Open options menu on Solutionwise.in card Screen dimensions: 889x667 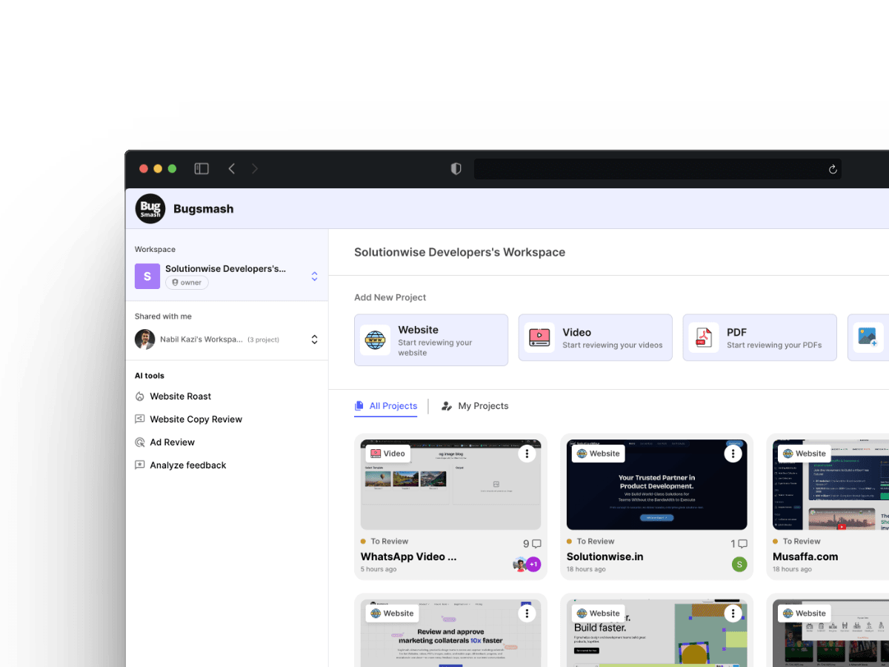[x=733, y=453]
